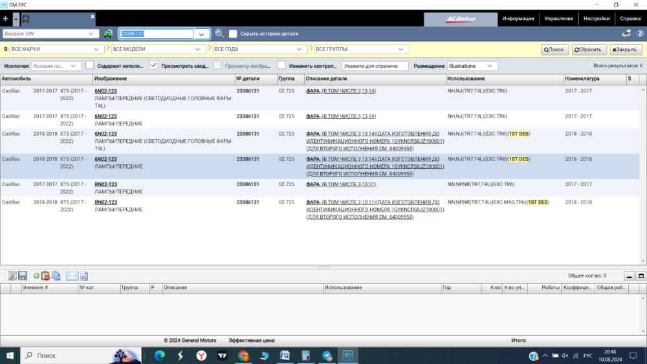Click the green car vehicle icon
Viewport: 647px width, 364px height.
click(x=107, y=34)
